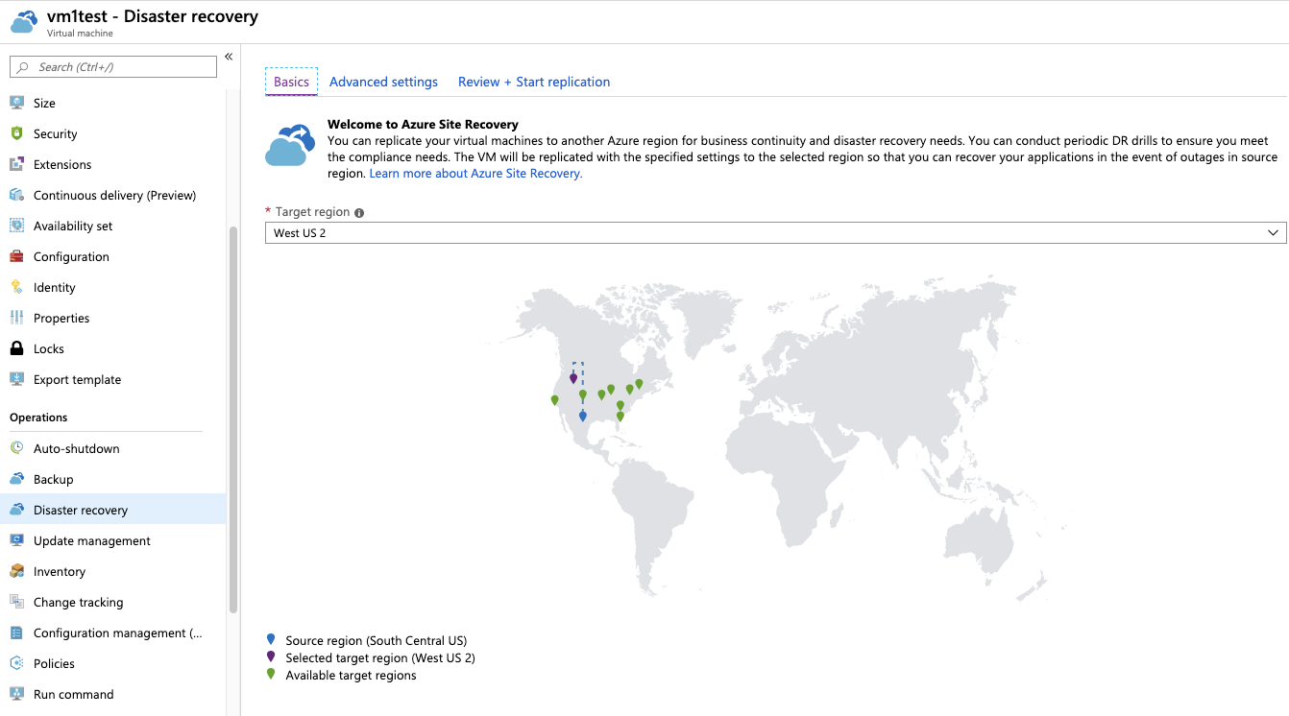Click the Configuration toolbox icon
This screenshot has height=716, width=1289.
coord(16,256)
